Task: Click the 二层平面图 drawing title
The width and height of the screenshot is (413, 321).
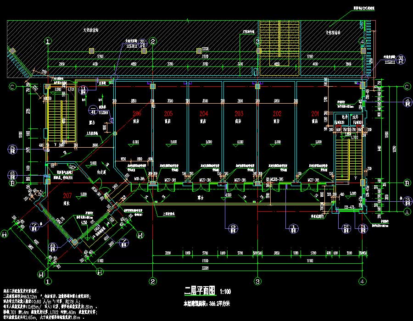Action: 200,291
